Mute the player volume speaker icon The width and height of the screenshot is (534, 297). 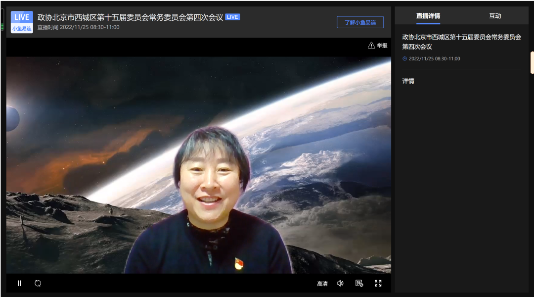[340, 283]
